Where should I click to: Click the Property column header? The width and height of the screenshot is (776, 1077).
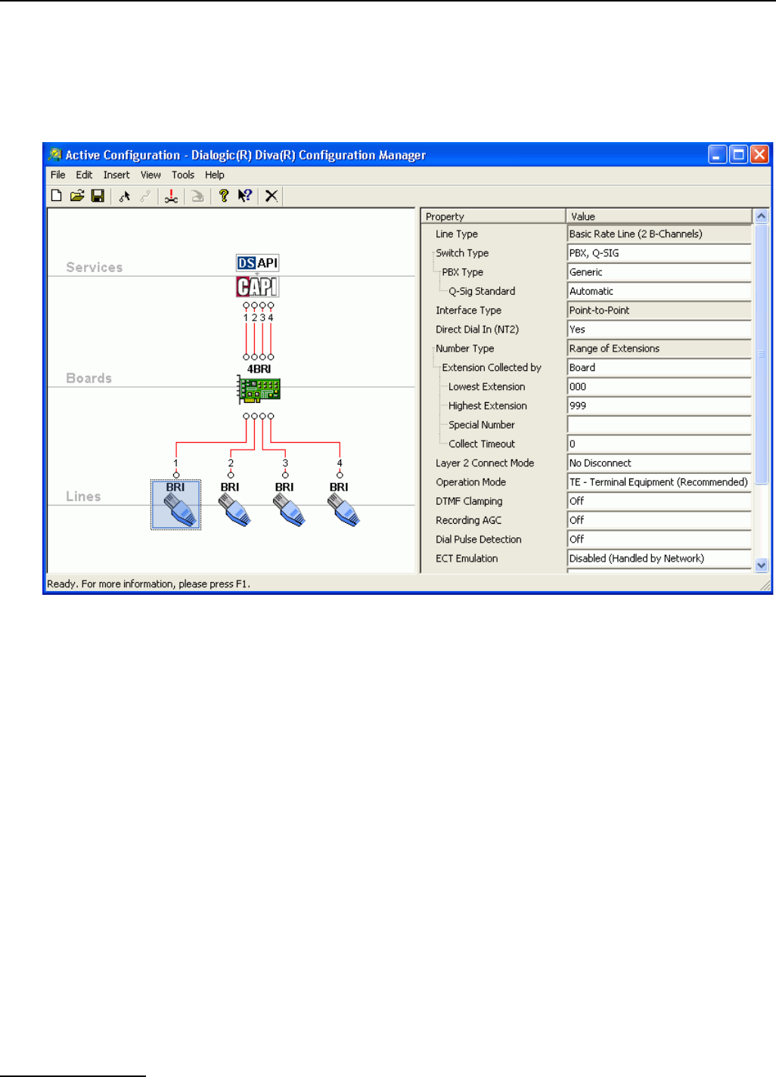493,216
